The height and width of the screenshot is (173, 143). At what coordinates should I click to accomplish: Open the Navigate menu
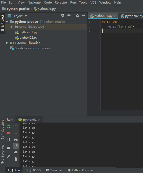pyautogui.click(x=34, y=3)
